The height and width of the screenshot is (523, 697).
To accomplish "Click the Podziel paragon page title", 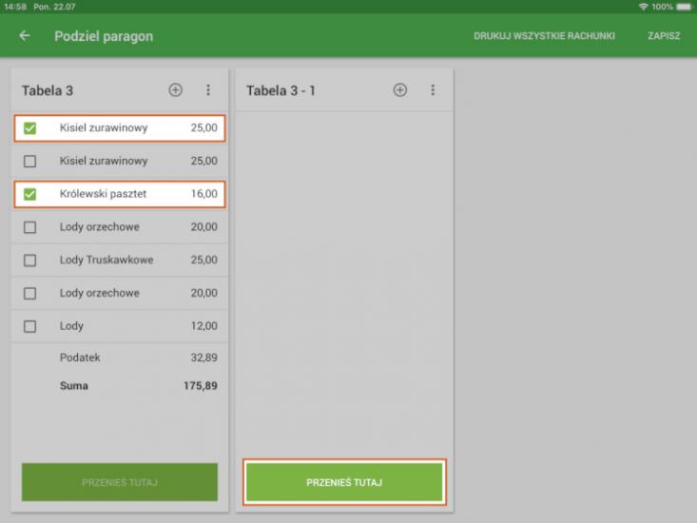I will click(x=104, y=36).
